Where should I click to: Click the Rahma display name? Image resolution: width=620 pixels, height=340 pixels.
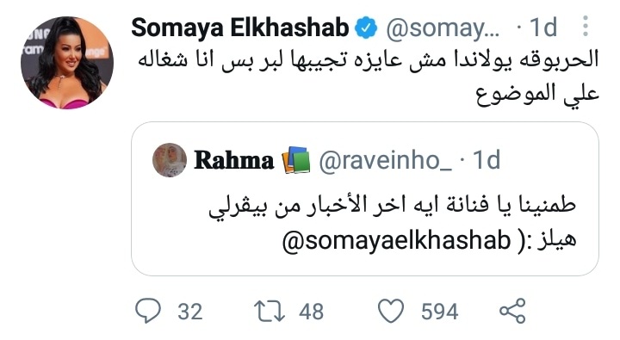(233, 160)
